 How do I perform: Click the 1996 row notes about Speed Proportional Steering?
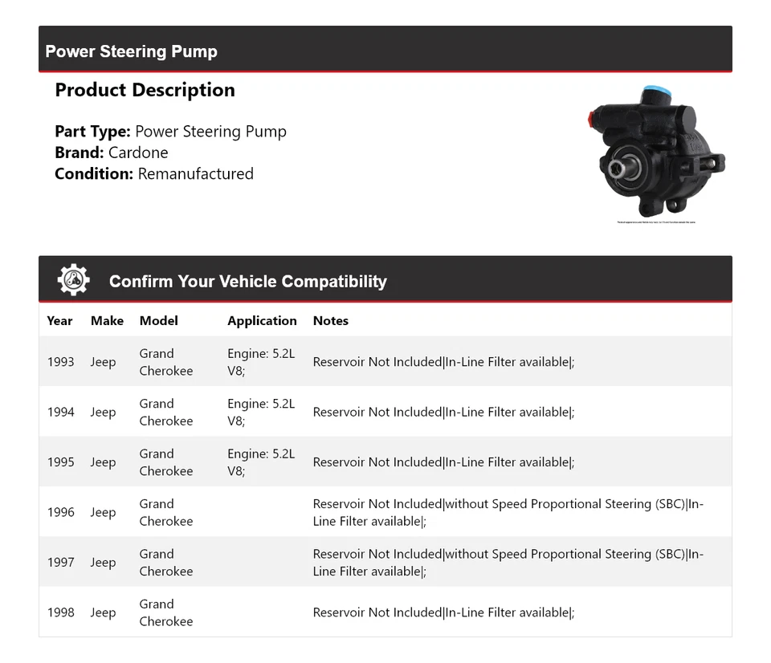click(508, 512)
